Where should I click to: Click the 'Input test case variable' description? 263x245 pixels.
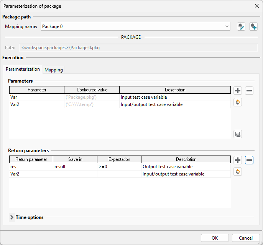pos(175,97)
